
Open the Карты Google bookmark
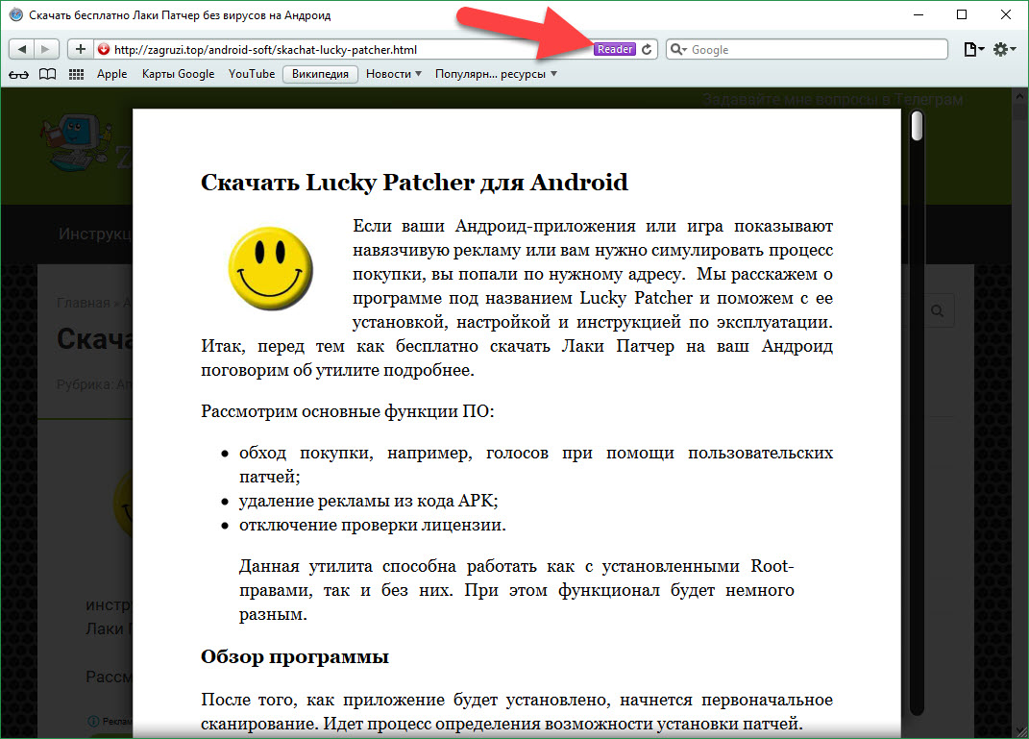pos(178,74)
